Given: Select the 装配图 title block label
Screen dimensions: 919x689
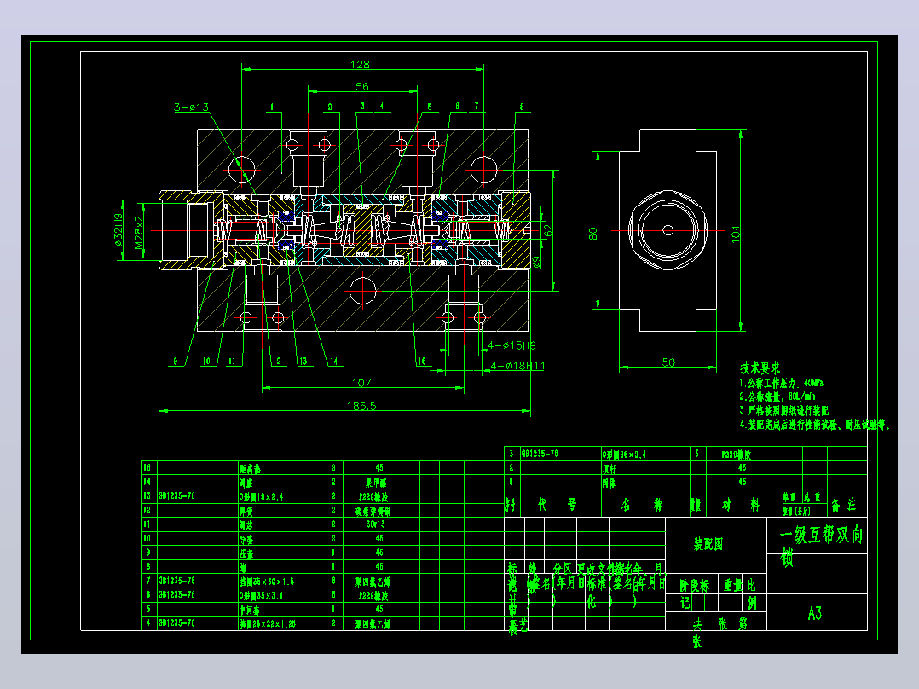Looking at the screenshot, I should coord(708,544).
